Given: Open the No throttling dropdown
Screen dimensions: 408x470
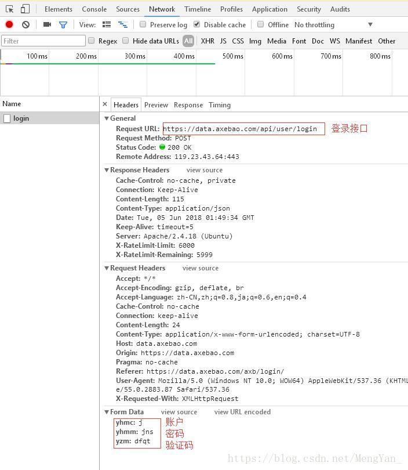Looking at the screenshot, I should [x=334, y=25].
